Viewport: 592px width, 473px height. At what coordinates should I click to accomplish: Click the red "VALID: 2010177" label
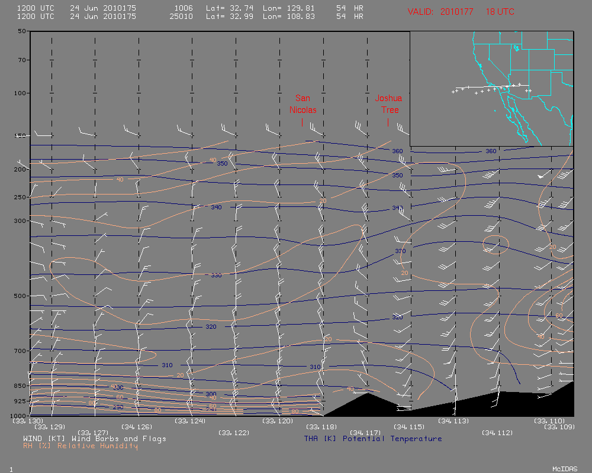tap(440, 12)
